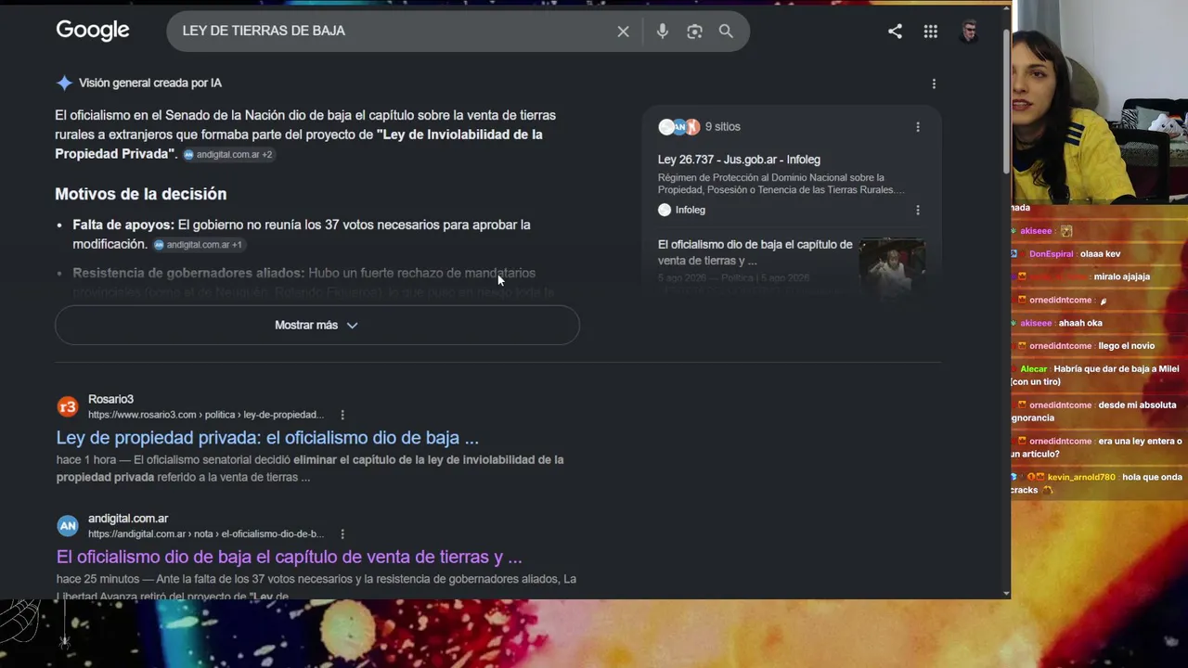The width and height of the screenshot is (1188, 668).
Task: Open the Google homepage logo
Action: coord(93,31)
